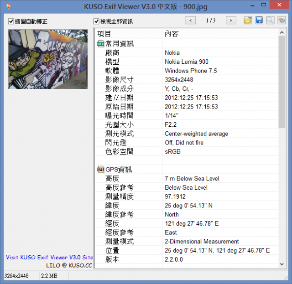Click the value Off, Did not fire
The image size is (292, 284).
click(x=184, y=143)
